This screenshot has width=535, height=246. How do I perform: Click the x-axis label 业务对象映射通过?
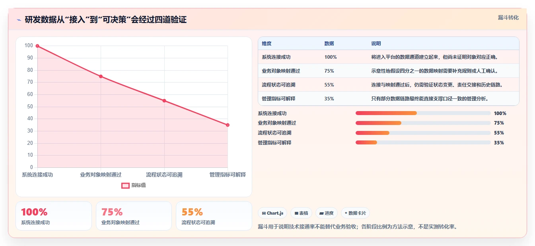click(101, 175)
